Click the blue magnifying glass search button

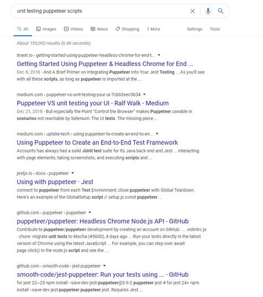220,11
